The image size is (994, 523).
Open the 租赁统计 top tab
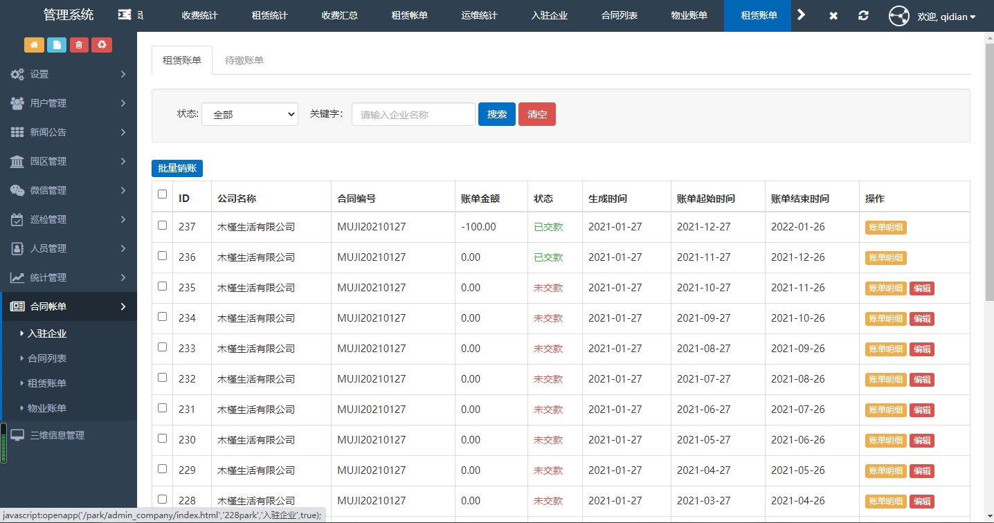[x=270, y=15]
